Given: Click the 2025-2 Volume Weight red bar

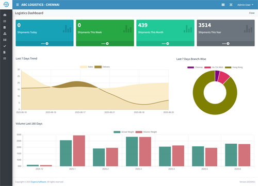Looking at the screenshot, I should (112, 157).
